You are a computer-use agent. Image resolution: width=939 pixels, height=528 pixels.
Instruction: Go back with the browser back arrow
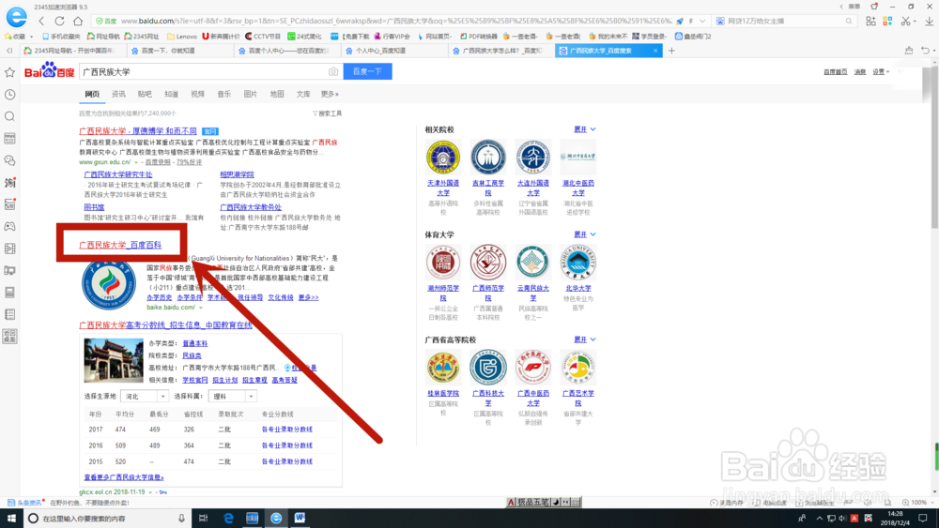tap(41, 21)
